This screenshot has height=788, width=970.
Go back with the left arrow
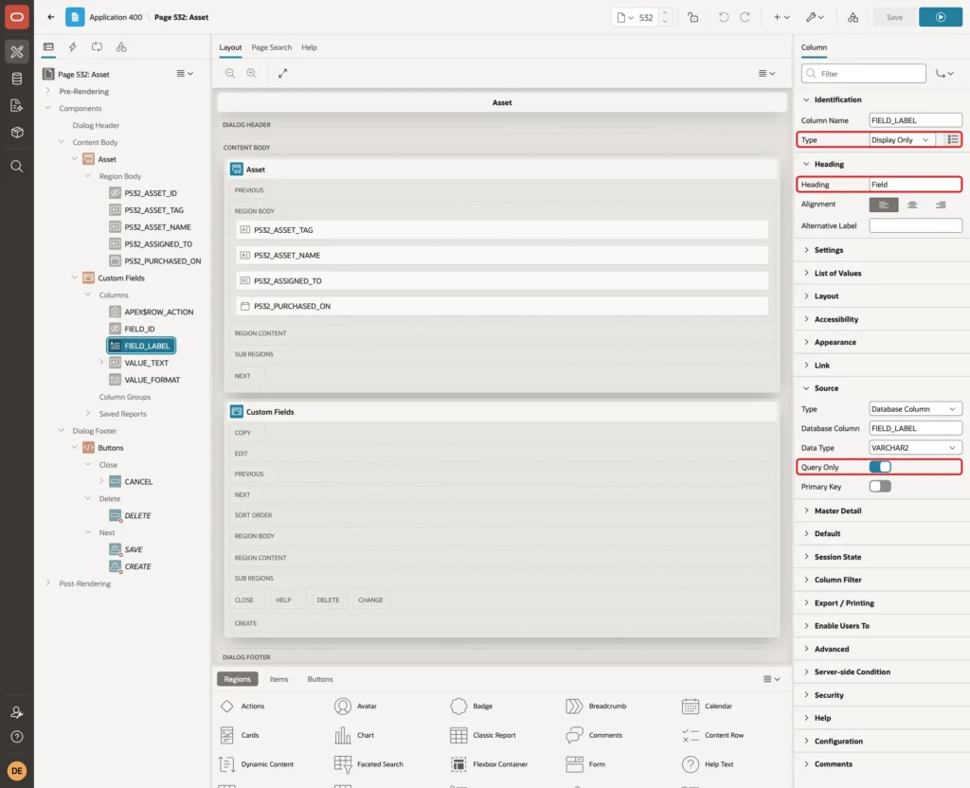51,17
